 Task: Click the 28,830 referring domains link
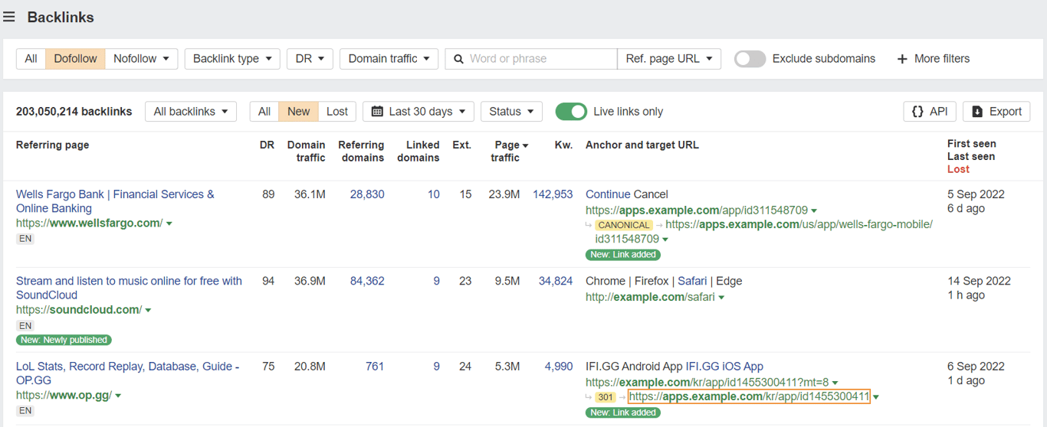pos(367,194)
